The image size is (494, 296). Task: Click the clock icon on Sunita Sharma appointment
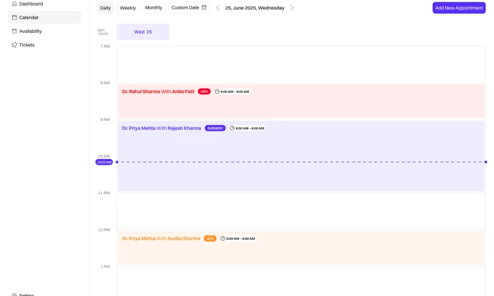[x=223, y=239]
